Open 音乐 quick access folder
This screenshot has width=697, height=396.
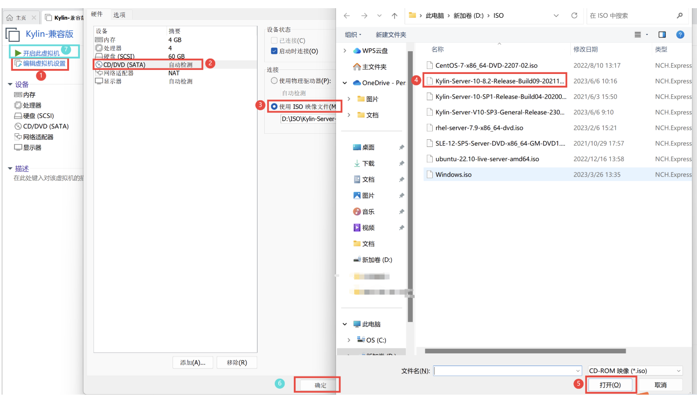pos(364,212)
